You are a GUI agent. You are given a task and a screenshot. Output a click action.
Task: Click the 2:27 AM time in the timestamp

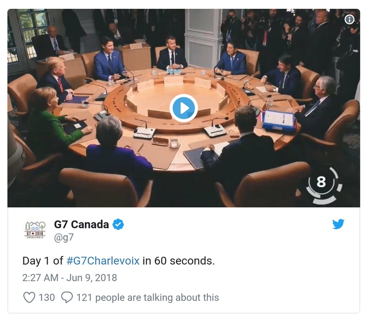pos(41,278)
